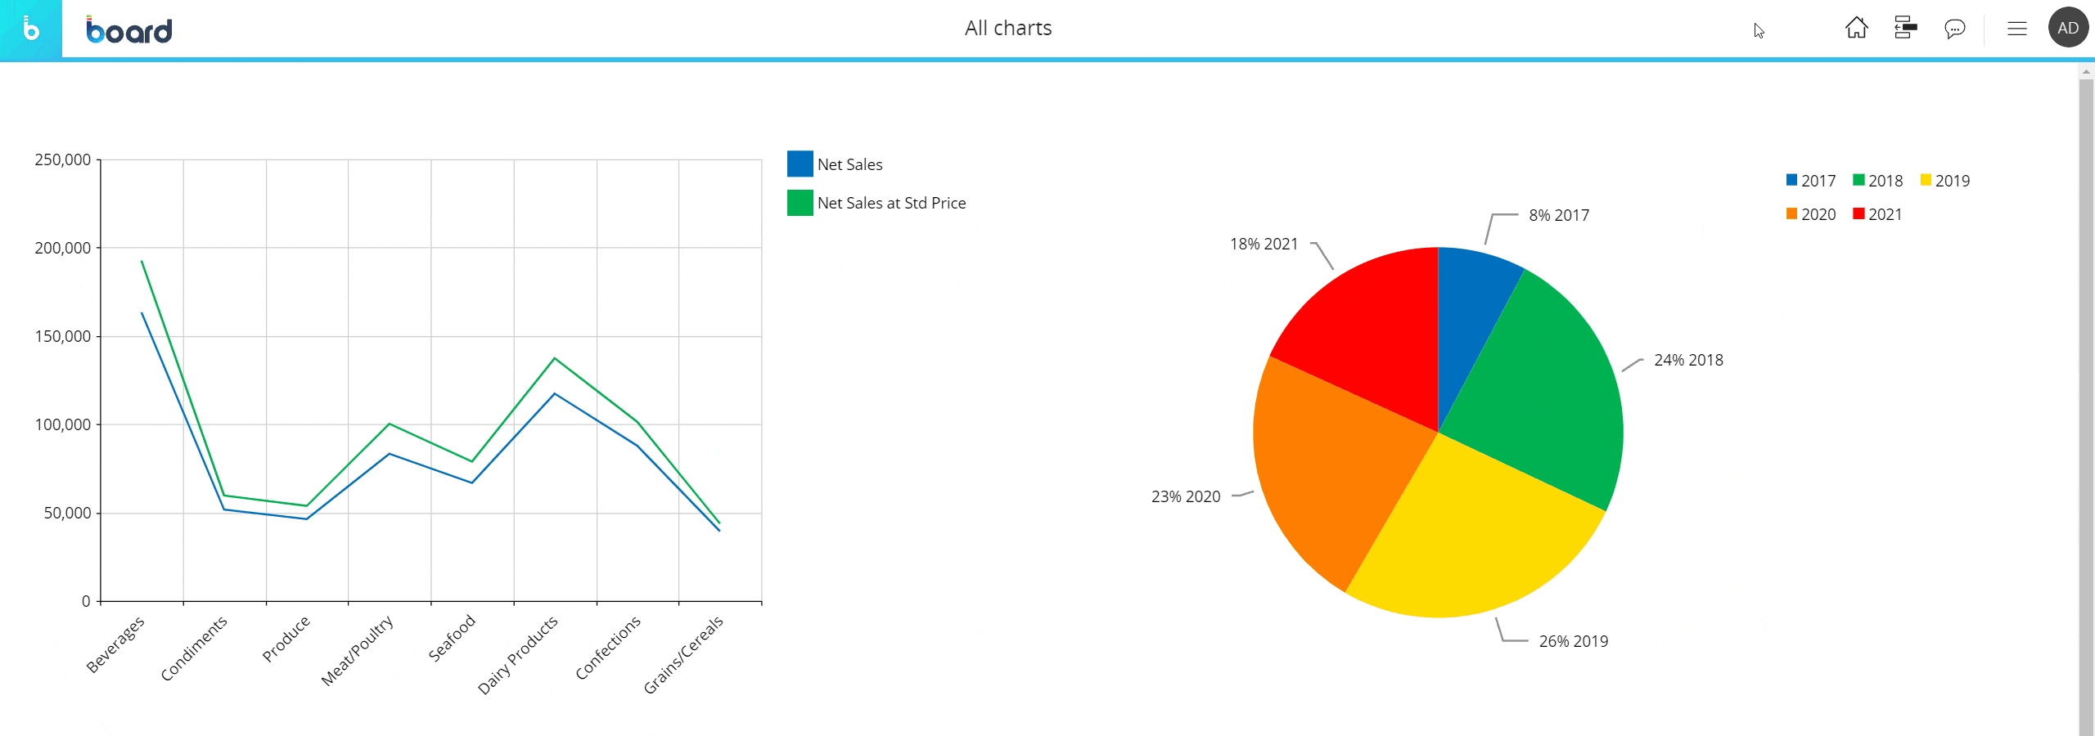Image resolution: width=2095 pixels, height=736 pixels.
Task: Toggle the Net Sales legend series
Action: pyautogui.click(x=849, y=164)
